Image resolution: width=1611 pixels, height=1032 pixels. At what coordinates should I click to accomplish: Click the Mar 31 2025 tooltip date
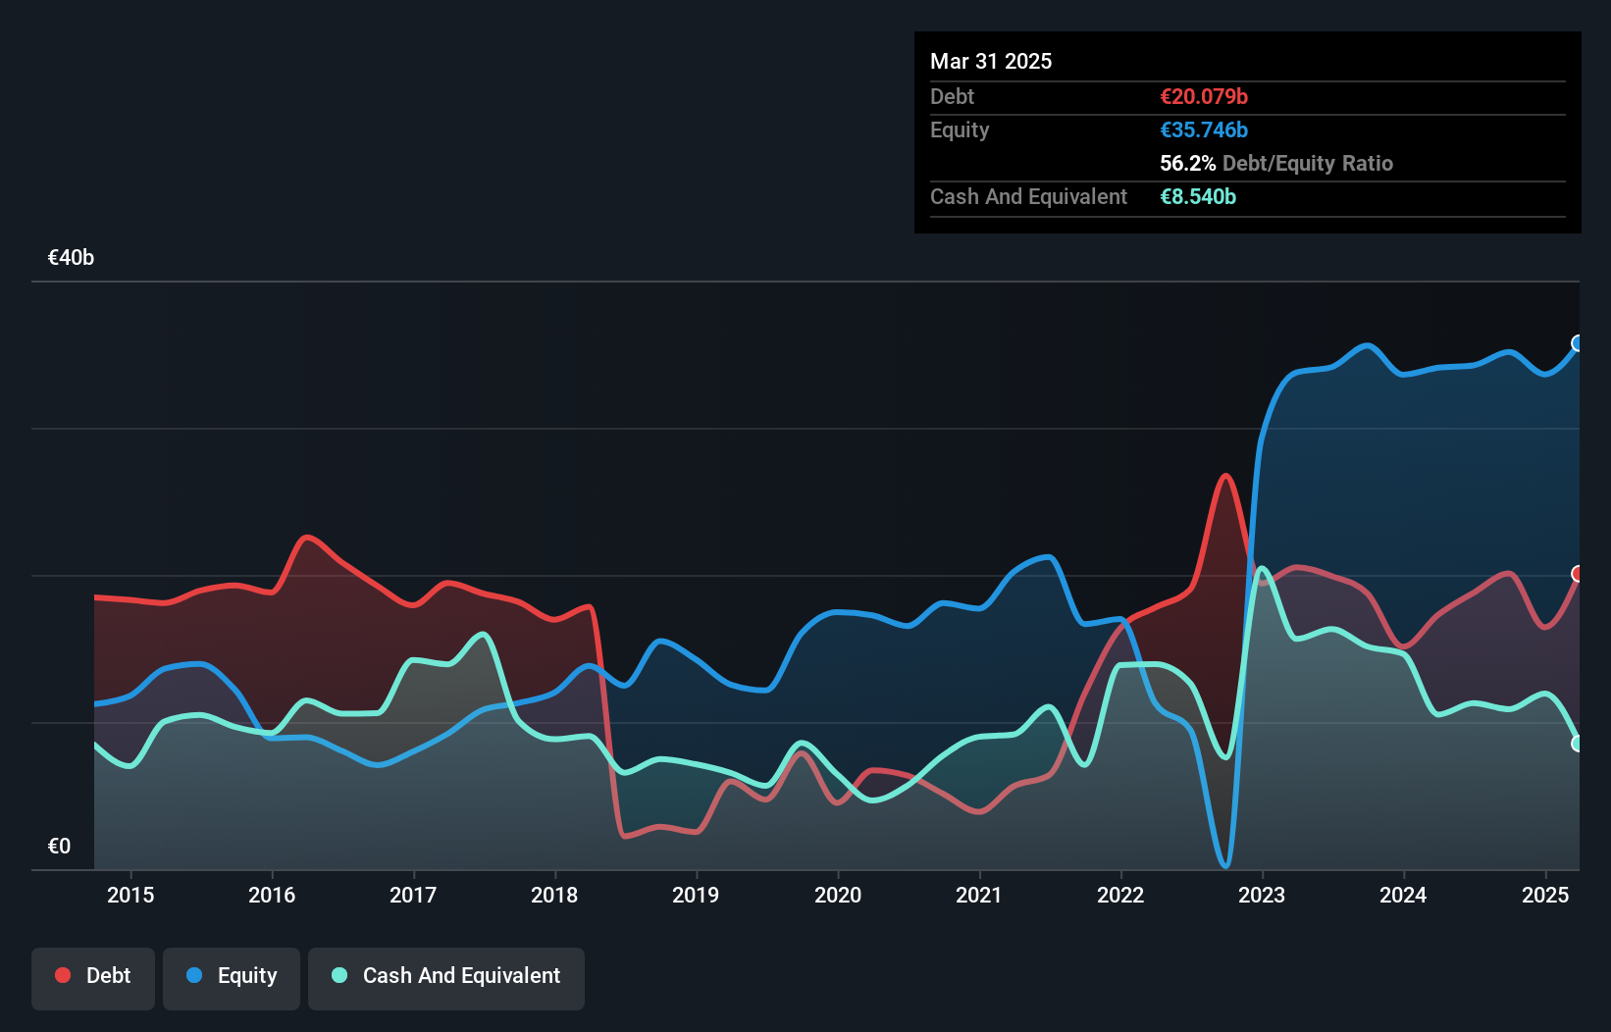(x=991, y=61)
